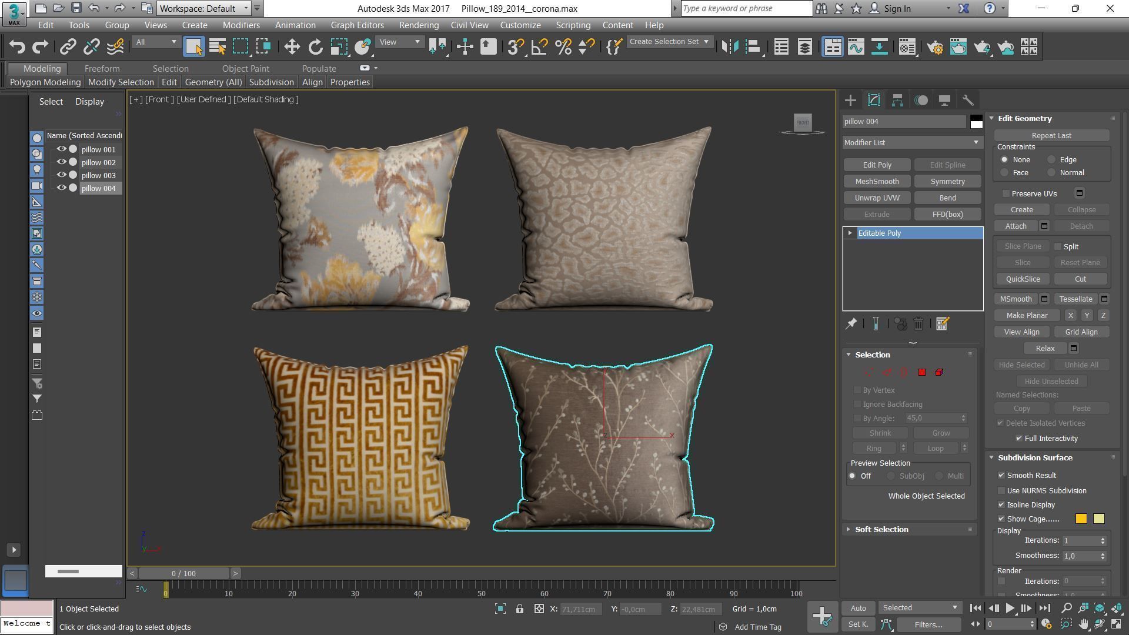This screenshot has height=635, width=1129.
Task: Click the Mirror tool icon
Action: coord(730,46)
